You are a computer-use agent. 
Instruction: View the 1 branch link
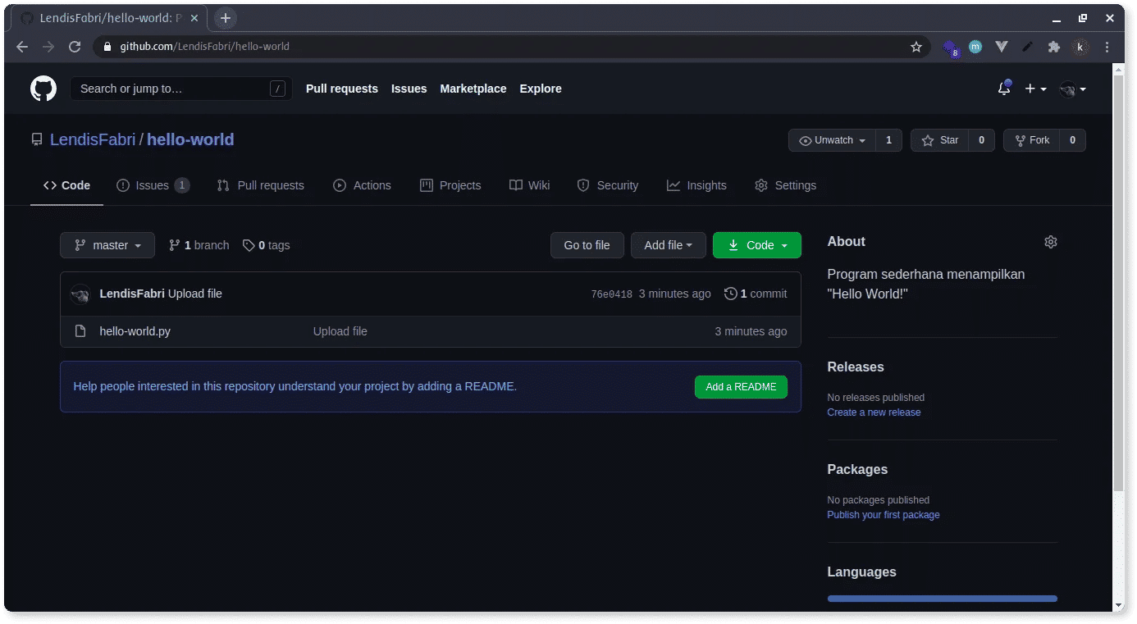pyautogui.click(x=199, y=245)
